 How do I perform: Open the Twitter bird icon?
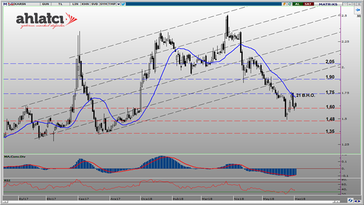tap(123, 4)
